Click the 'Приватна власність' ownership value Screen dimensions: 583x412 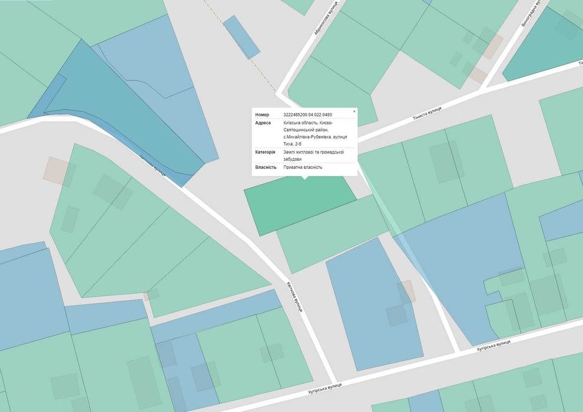coord(303,167)
